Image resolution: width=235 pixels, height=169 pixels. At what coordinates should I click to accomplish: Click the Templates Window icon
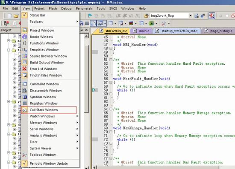pyautogui.click(x=25, y=49)
